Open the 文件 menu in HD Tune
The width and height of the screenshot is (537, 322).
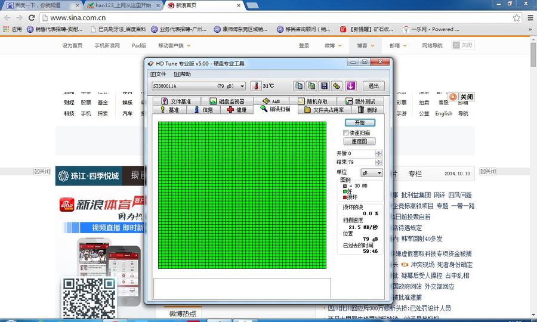point(158,75)
